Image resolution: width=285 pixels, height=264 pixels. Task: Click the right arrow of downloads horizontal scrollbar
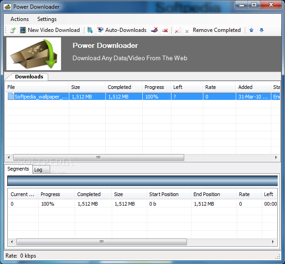click(276, 157)
